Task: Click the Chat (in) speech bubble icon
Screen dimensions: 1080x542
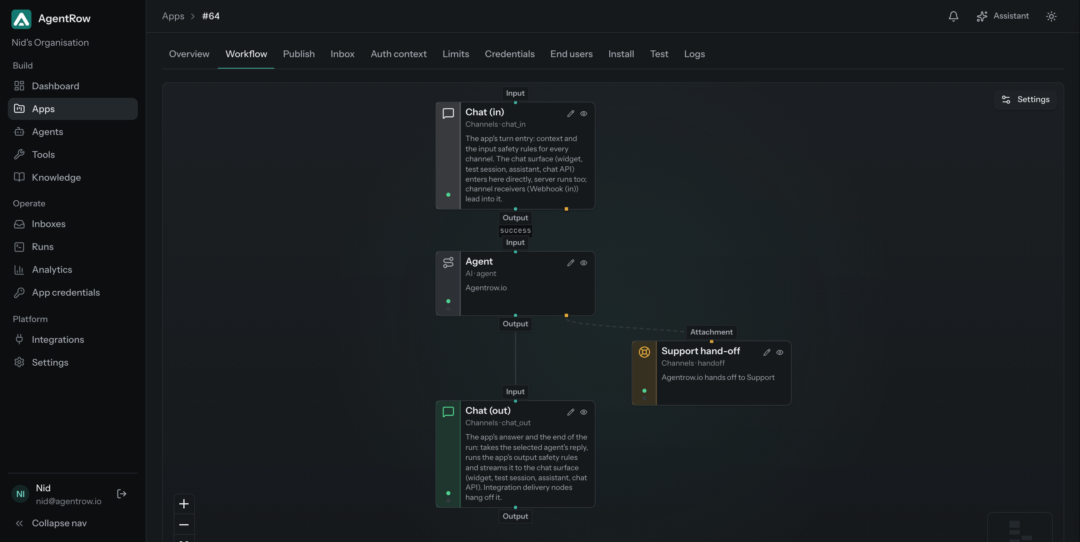Action: click(448, 114)
